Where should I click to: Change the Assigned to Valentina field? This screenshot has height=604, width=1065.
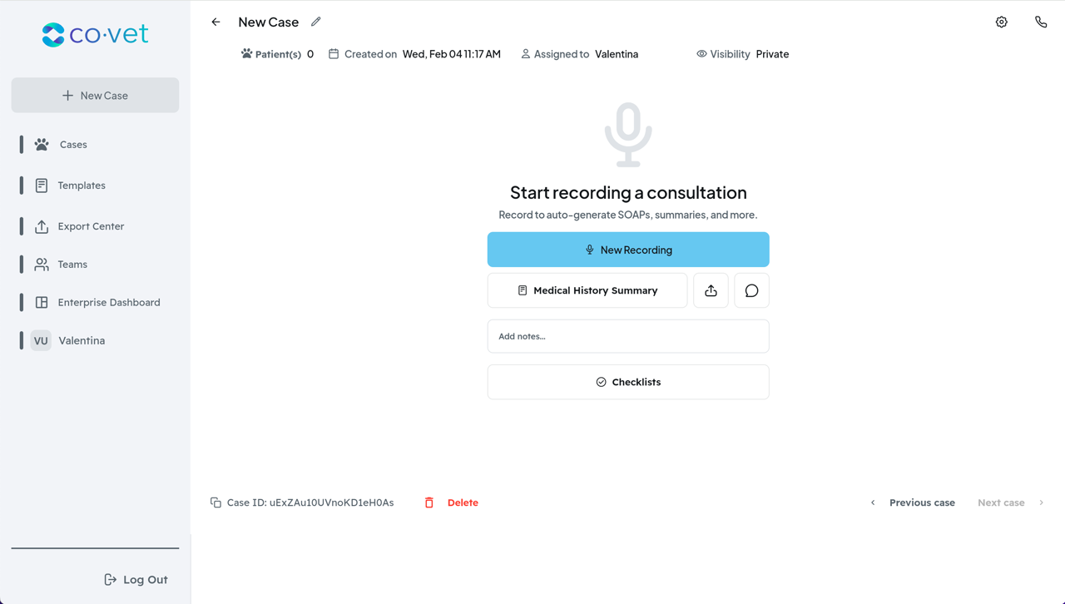[x=580, y=54]
